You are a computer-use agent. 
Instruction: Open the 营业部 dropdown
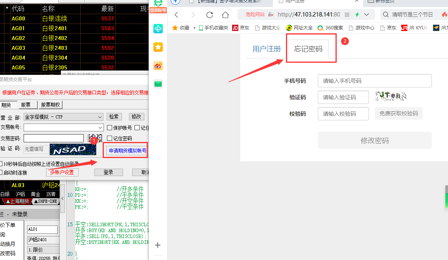coord(63,117)
